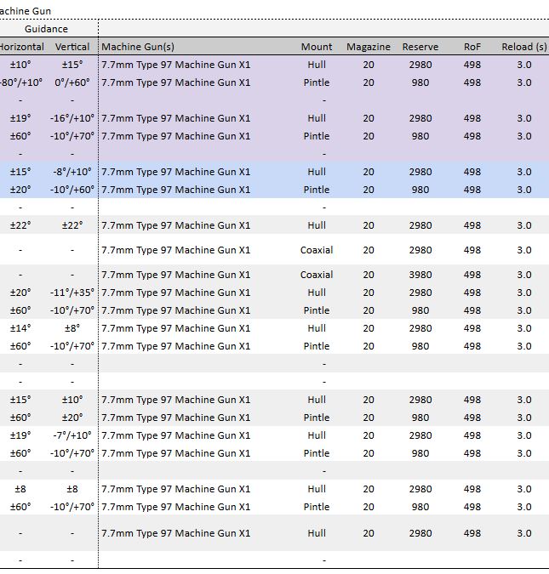This screenshot has height=574, width=549.
Task: Click reload 3.0 in the 3980 reserve row
Action: (x=524, y=275)
